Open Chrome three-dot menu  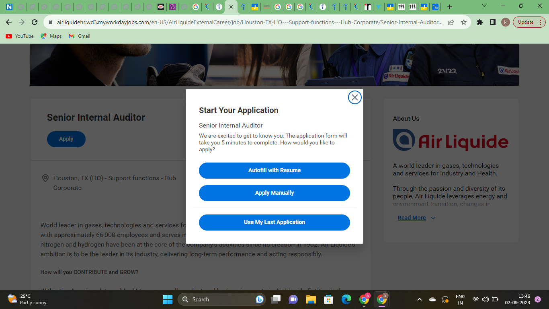(541, 23)
